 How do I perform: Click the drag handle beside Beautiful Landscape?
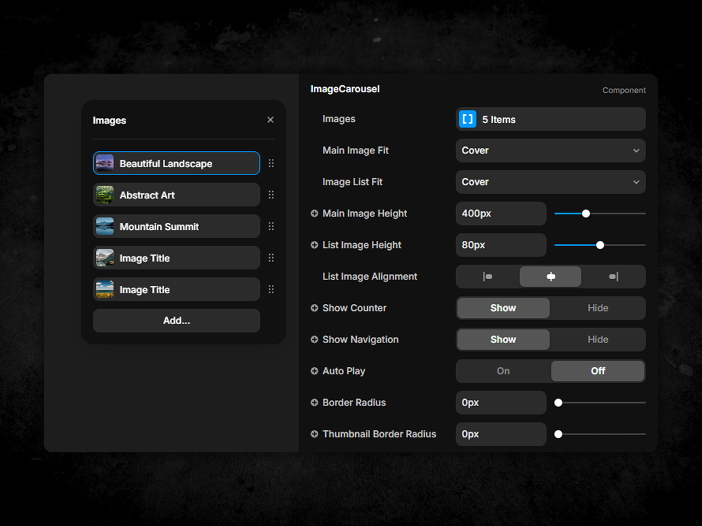tap(271, 163)
